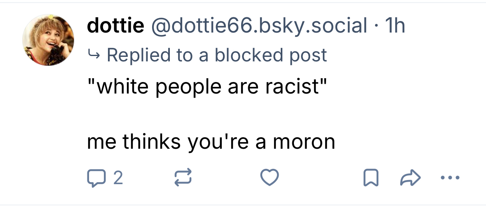The height and width of the screenshot is (213, 486).
Task: Click the "me thinks you're a moron" text
Action: [211, 142]
